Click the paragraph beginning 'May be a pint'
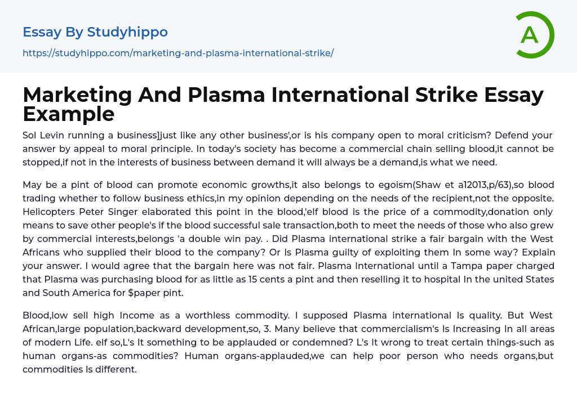577x408 pixels. click(288, 239)
